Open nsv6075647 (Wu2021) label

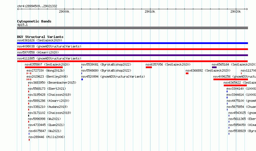pos(45,131)
